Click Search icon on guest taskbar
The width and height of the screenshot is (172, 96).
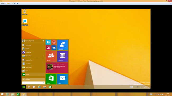click(x=29, y=87)
